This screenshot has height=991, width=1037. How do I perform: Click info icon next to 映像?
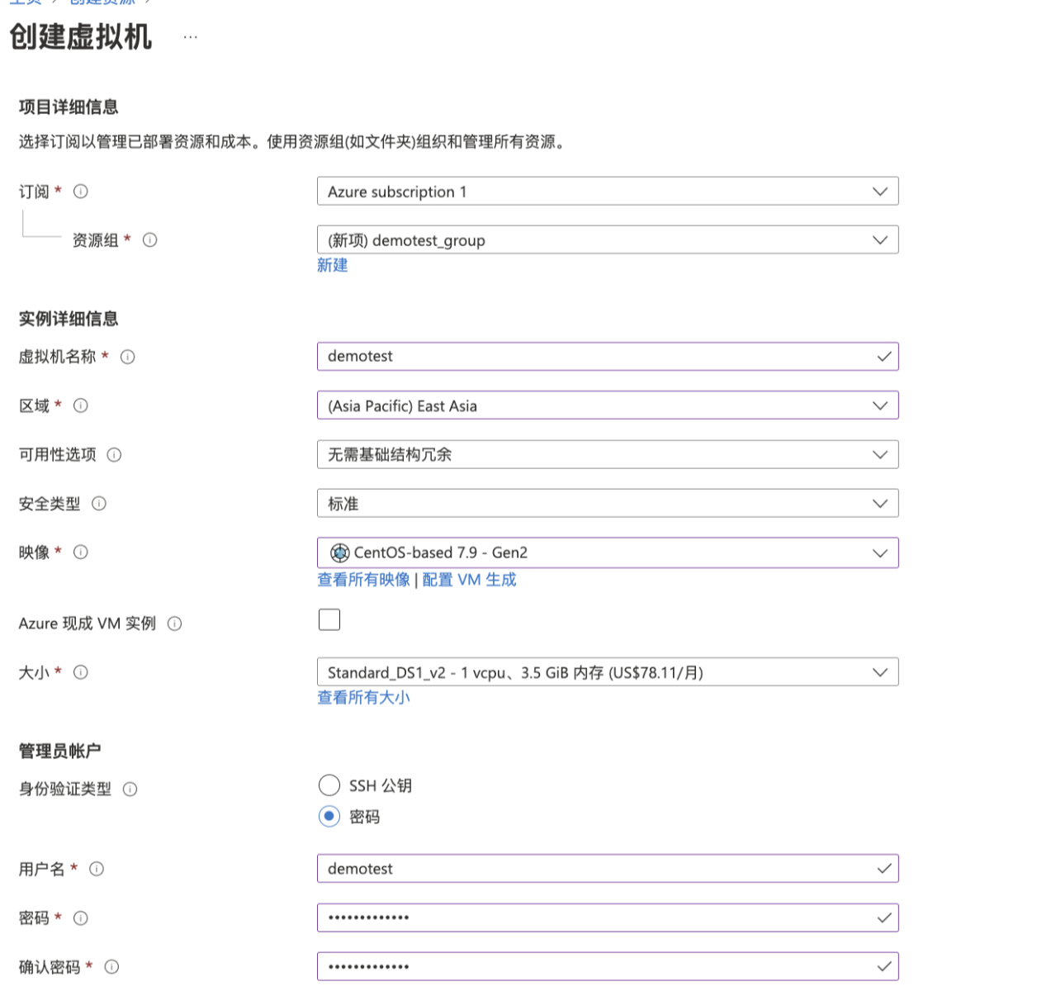(x=81, y=552)
